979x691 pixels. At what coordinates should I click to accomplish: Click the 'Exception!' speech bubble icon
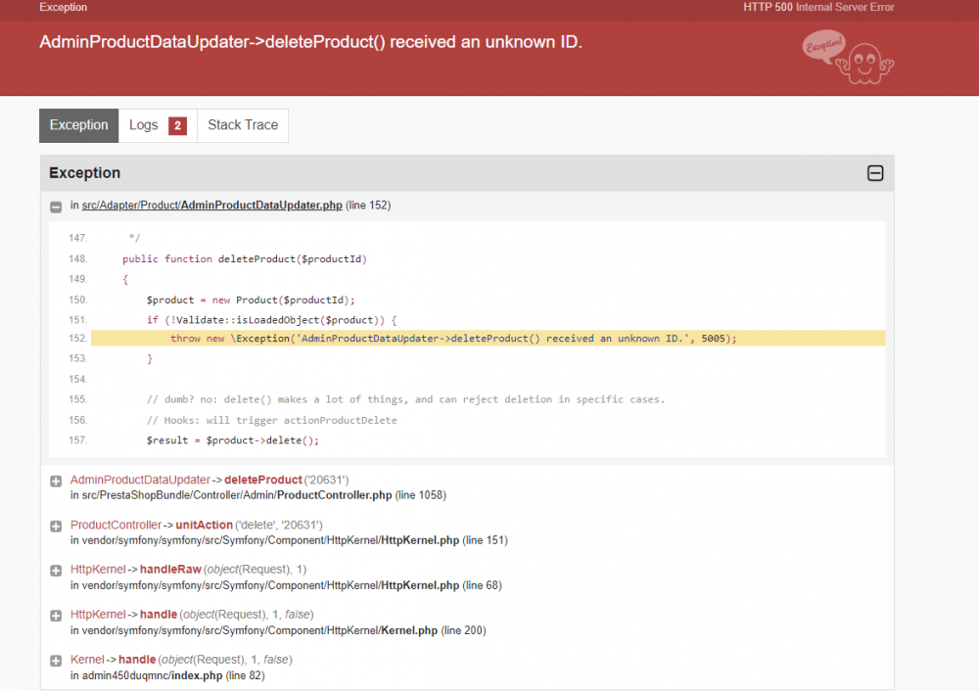[823, 46]
